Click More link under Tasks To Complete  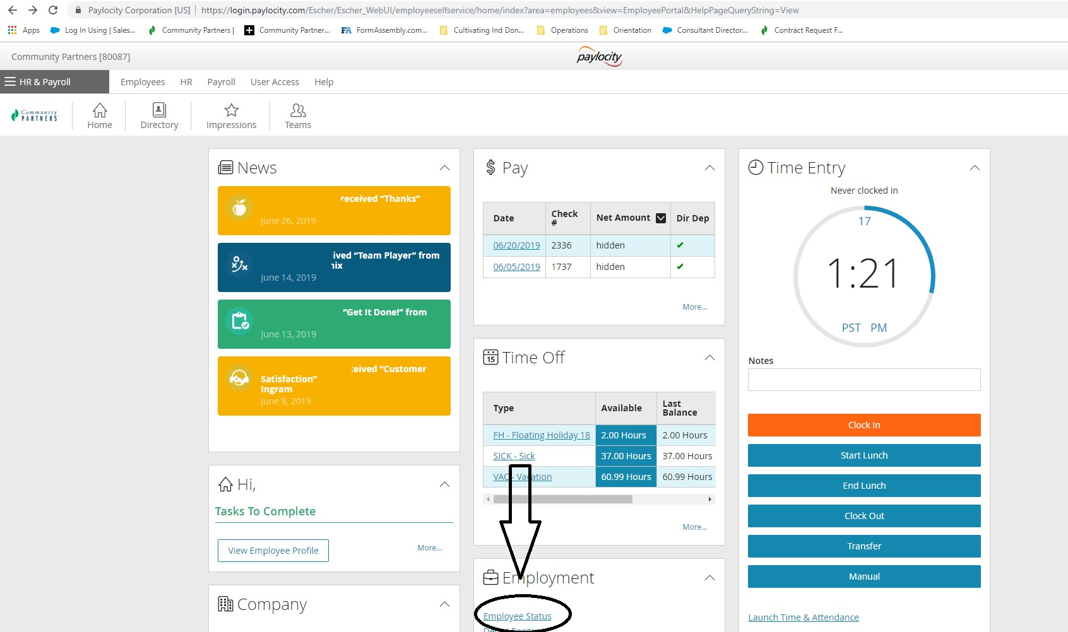429,548
